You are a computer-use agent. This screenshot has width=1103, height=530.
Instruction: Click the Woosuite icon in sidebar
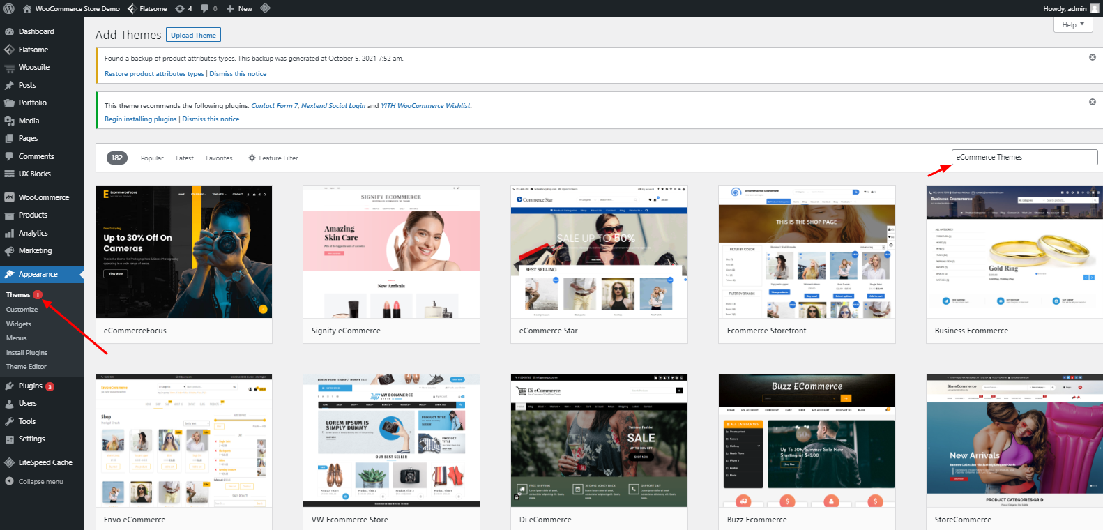click(9, 68)
